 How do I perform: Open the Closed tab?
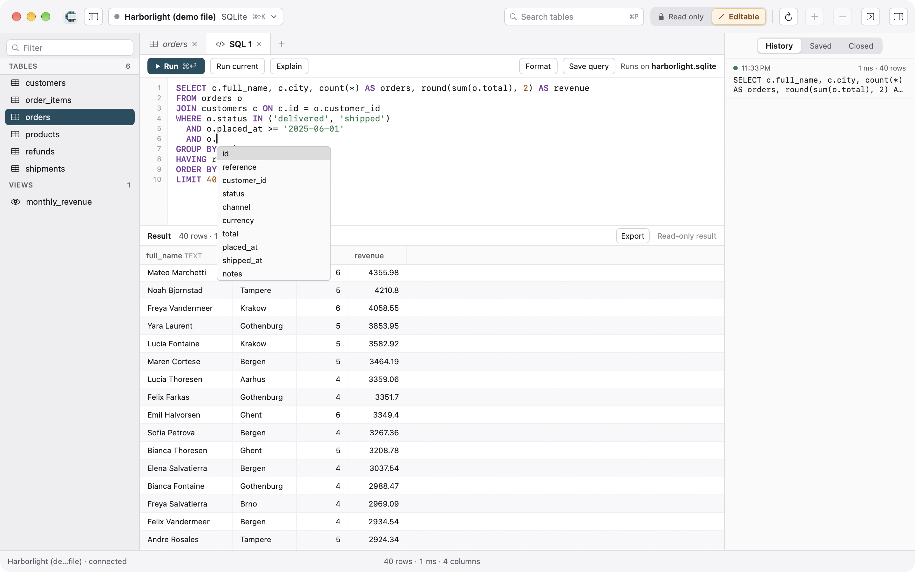(x=861, y=46)
